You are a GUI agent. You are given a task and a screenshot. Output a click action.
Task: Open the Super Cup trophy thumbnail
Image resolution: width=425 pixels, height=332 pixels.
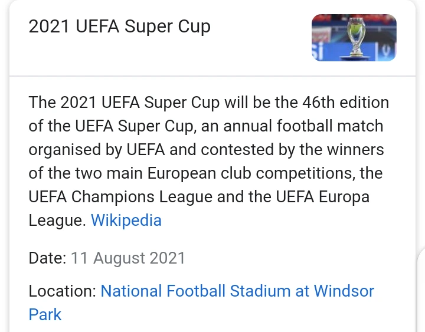point(354,38)
